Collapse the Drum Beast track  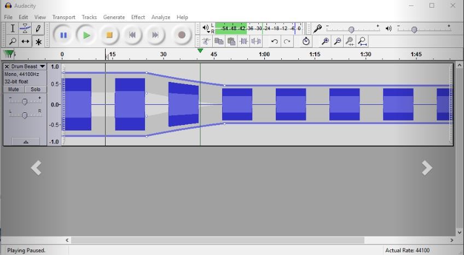[x=26, y=142]
